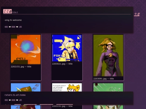Select caption text 2203021.jpg -- title

[62, 64]
